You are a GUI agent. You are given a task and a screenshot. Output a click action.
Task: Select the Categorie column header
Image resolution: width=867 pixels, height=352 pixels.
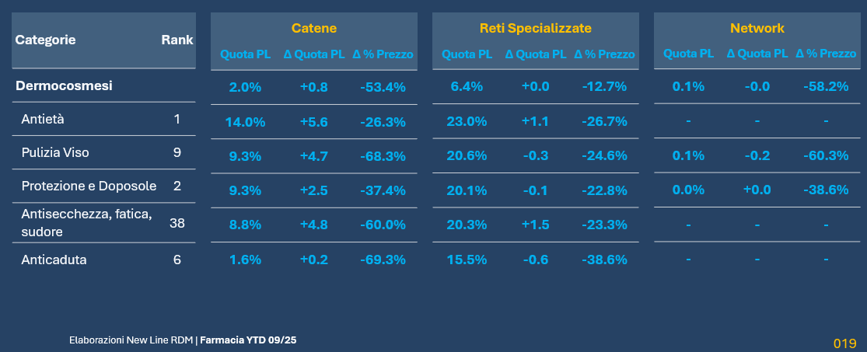(x=46, y=40)
